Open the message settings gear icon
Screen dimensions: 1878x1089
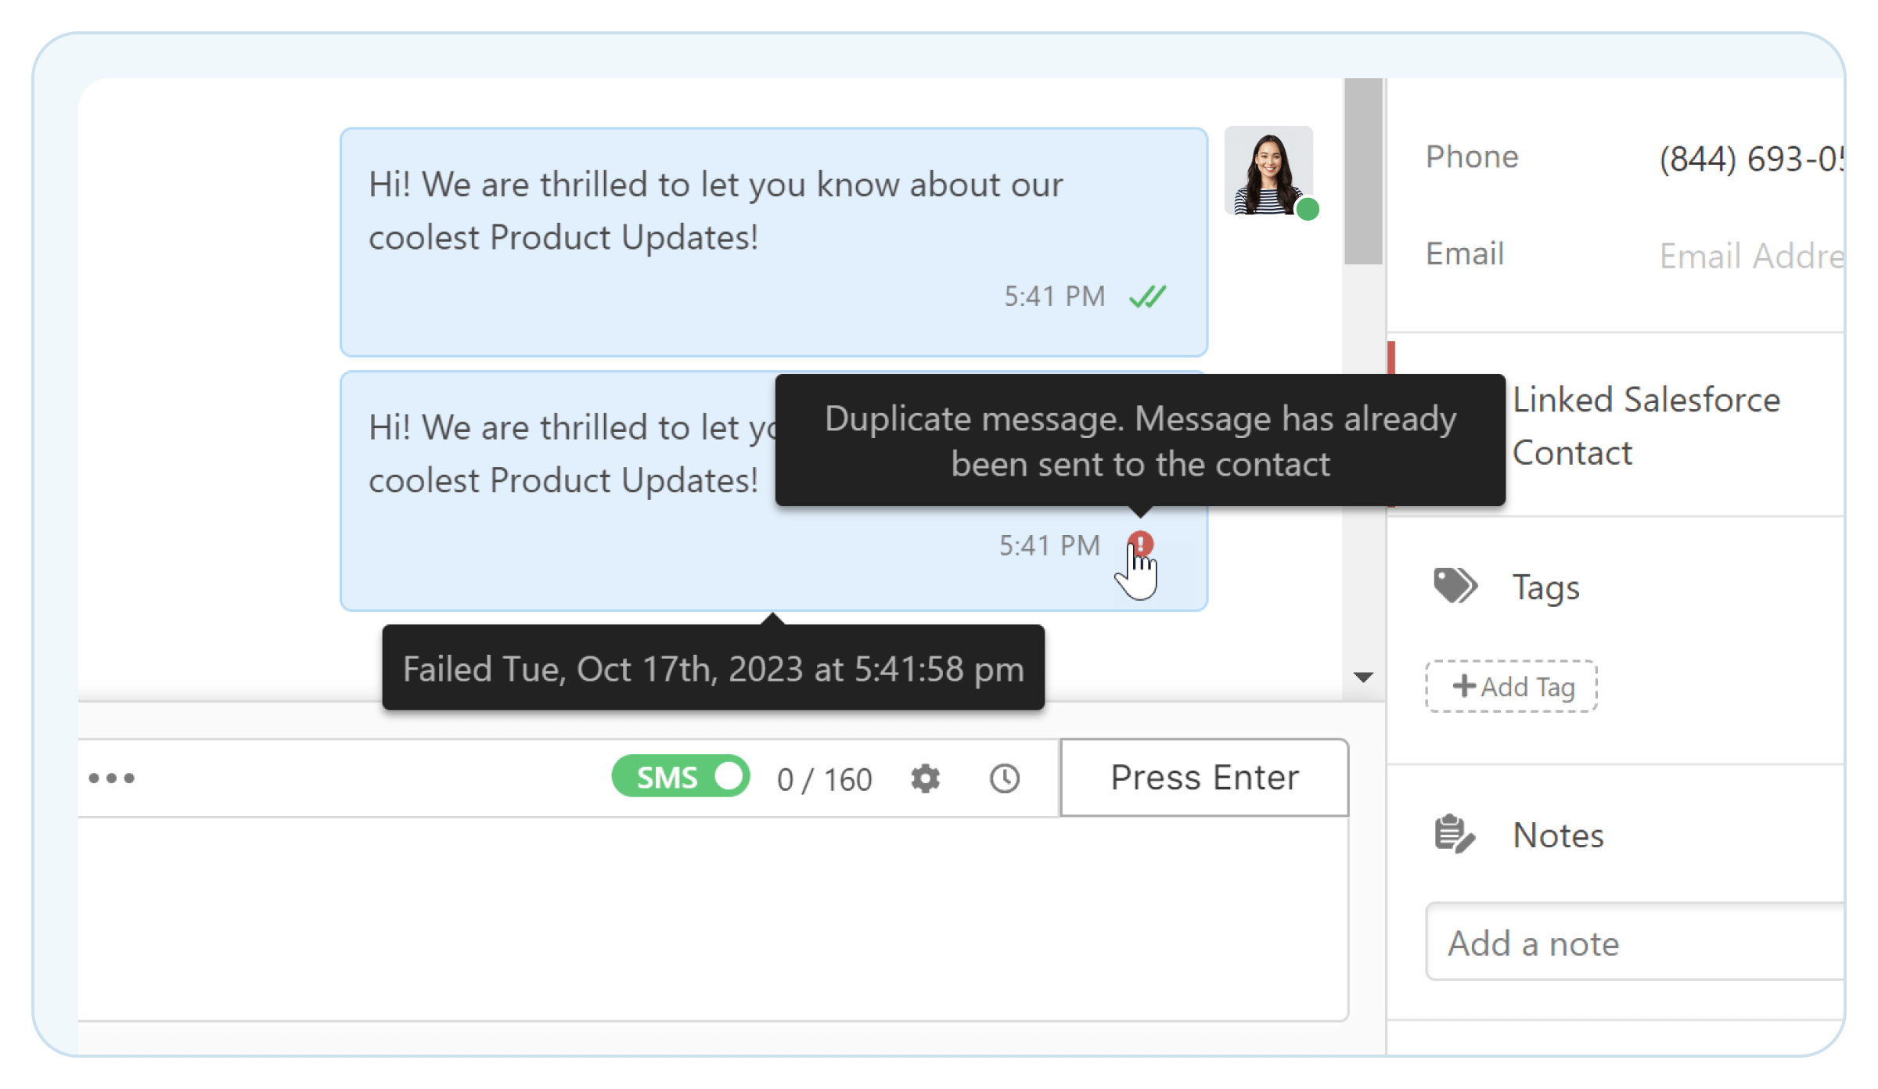[925, 778]
